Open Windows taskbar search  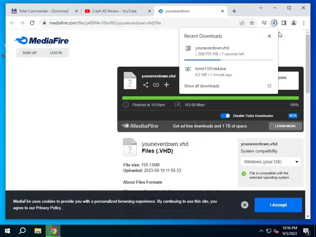pos(22,231)
